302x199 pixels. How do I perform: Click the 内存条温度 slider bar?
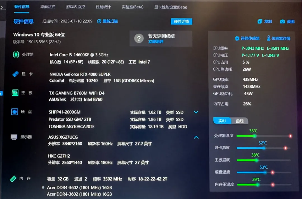264,184
